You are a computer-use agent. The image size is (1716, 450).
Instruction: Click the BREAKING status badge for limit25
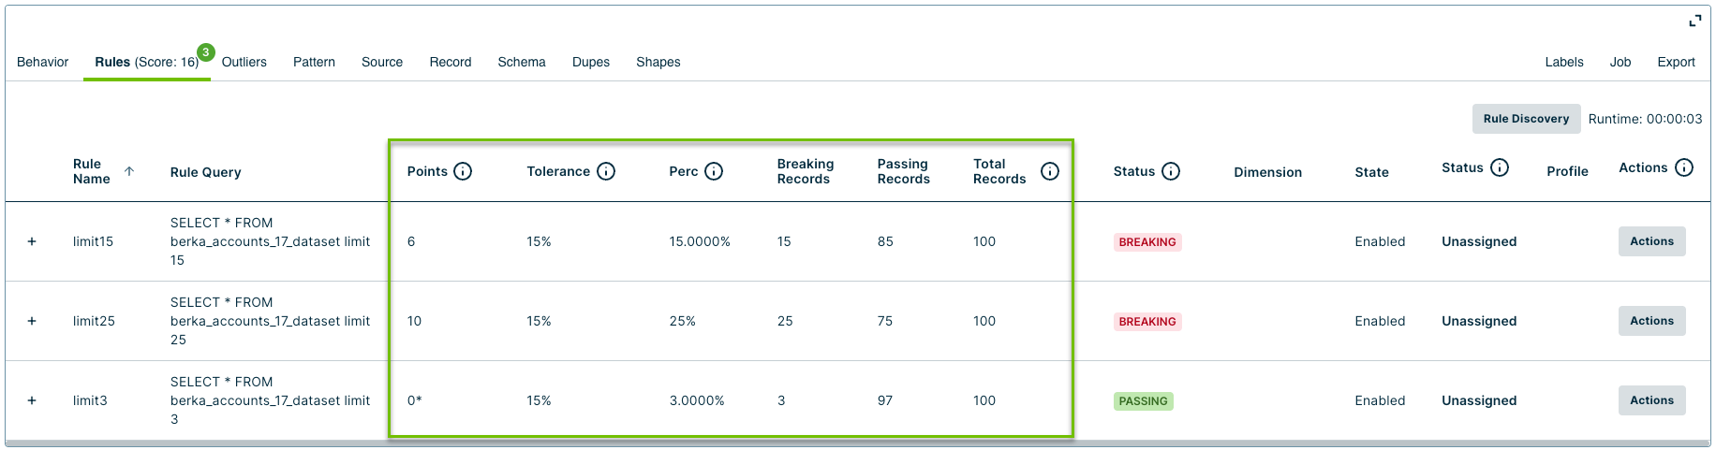[x=1147, y=322]
